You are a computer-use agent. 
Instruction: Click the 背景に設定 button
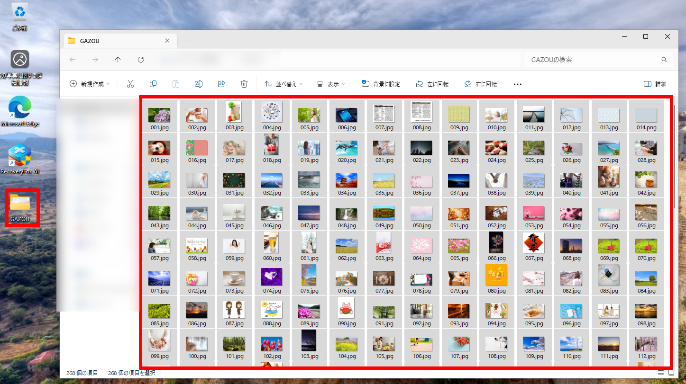point(381,84)
